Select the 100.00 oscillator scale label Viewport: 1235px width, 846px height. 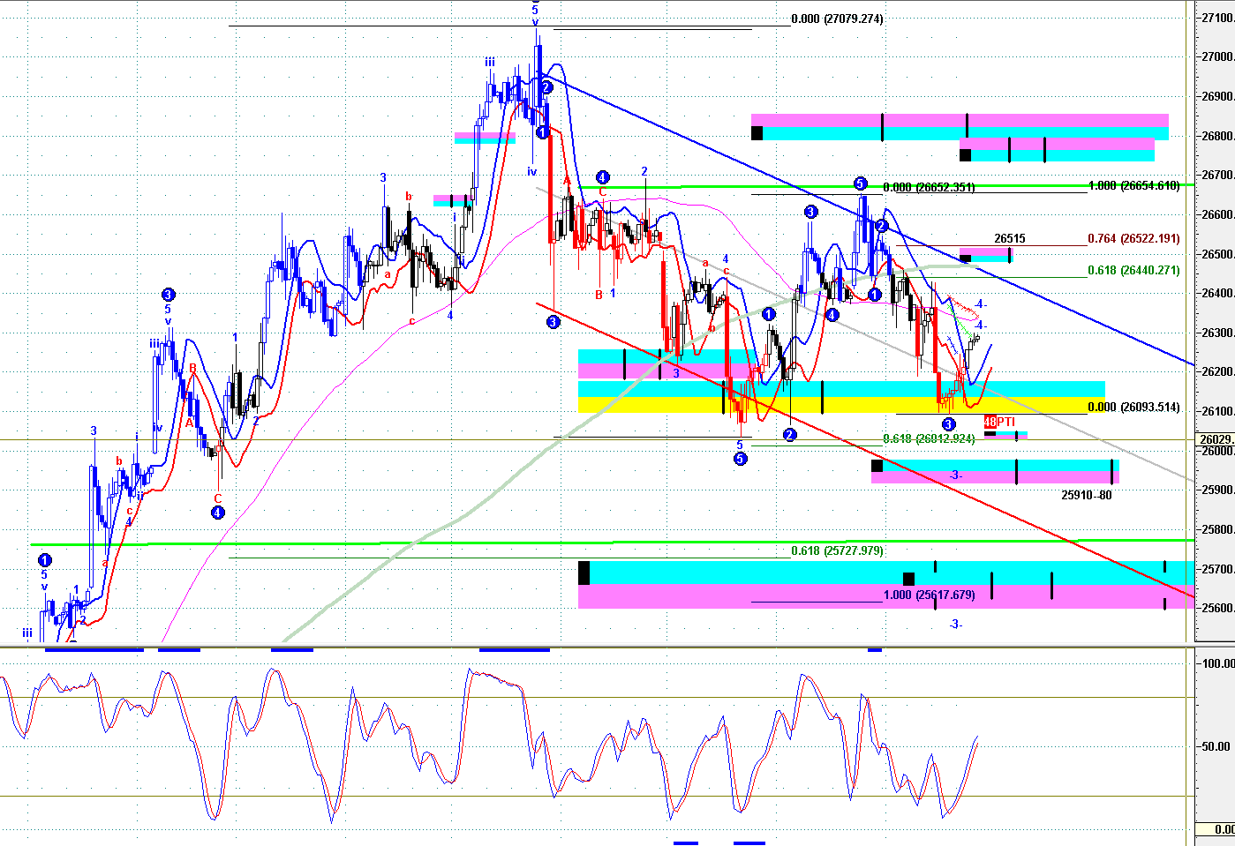click(x=1217, y=663)
